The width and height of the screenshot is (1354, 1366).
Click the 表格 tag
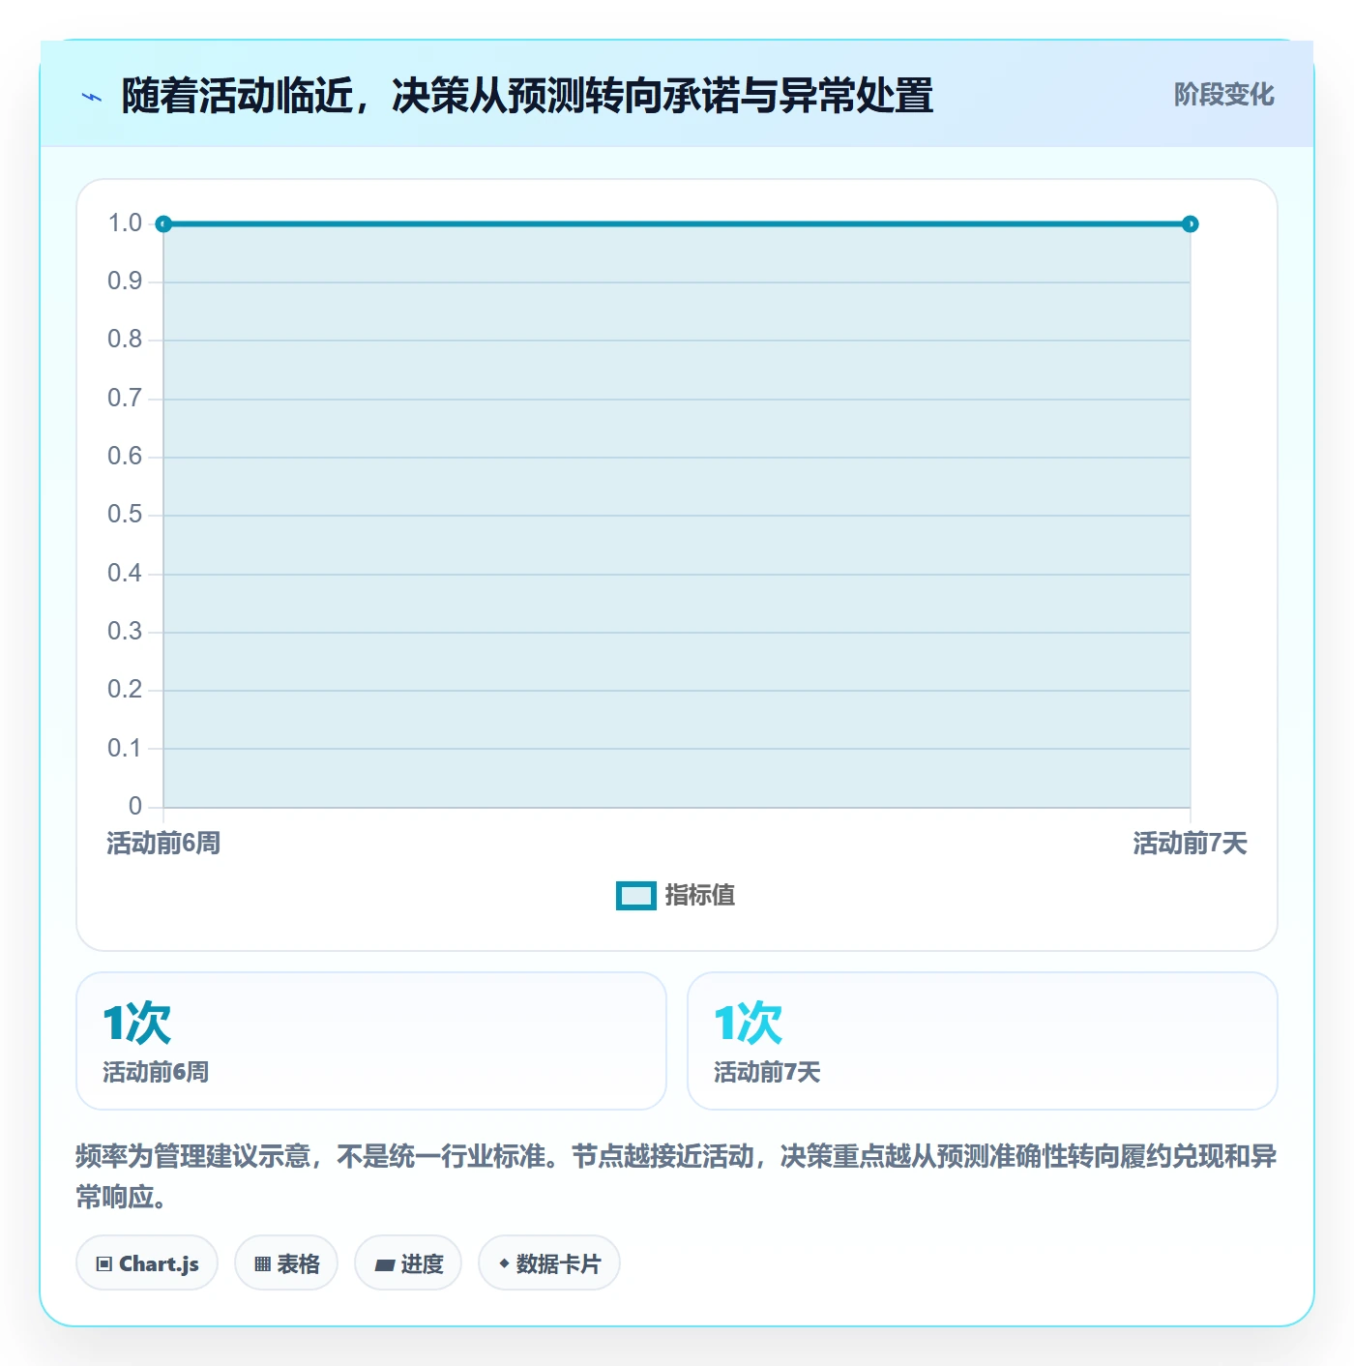(286, 1263)
